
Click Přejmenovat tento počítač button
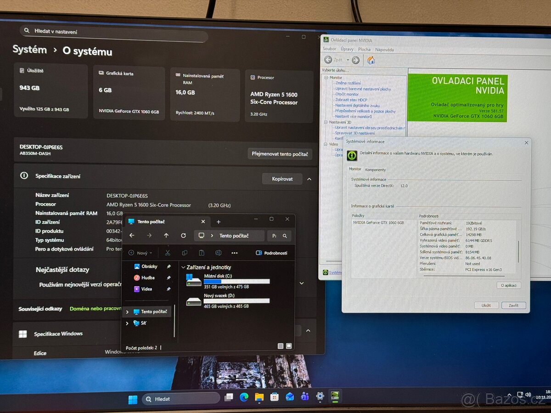tap(280, 154)
